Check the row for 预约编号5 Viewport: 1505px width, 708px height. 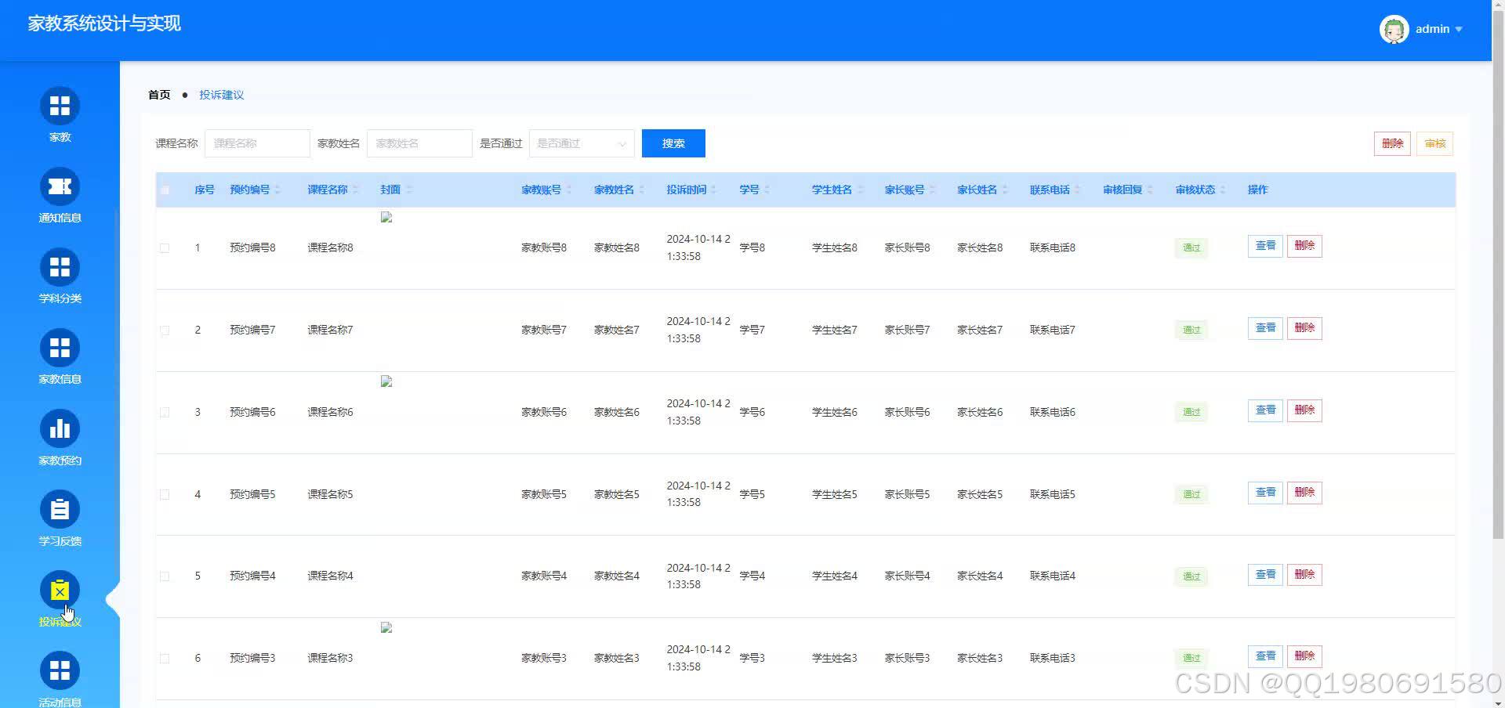click(x=165, y=494)
